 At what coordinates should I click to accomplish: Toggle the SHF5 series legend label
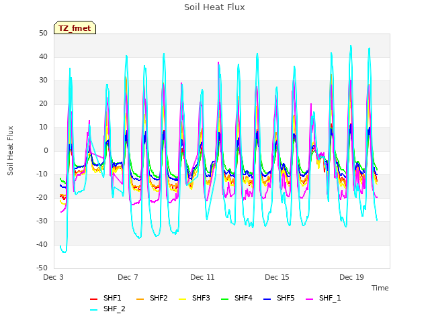point(286,298)
